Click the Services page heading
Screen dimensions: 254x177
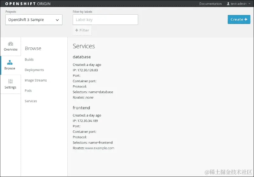click(84, 46)
